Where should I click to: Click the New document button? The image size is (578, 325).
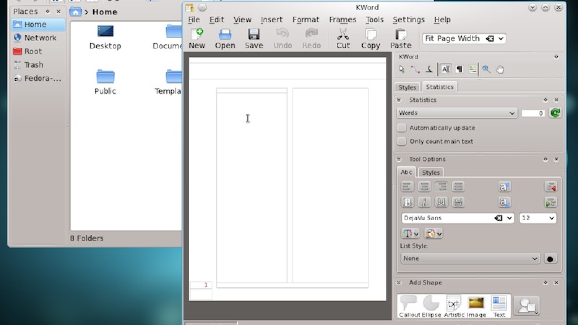point(197,39)
